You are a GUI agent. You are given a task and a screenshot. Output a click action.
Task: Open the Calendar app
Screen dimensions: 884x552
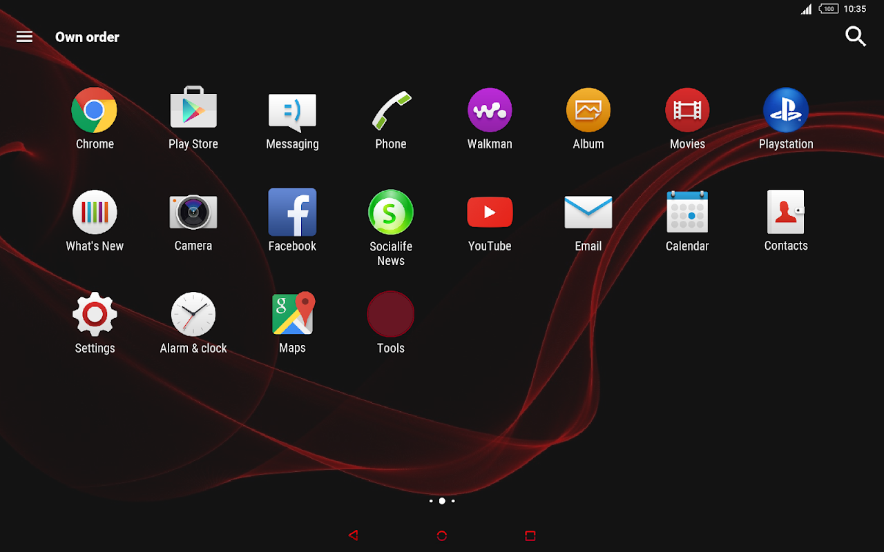coord(687,212)
